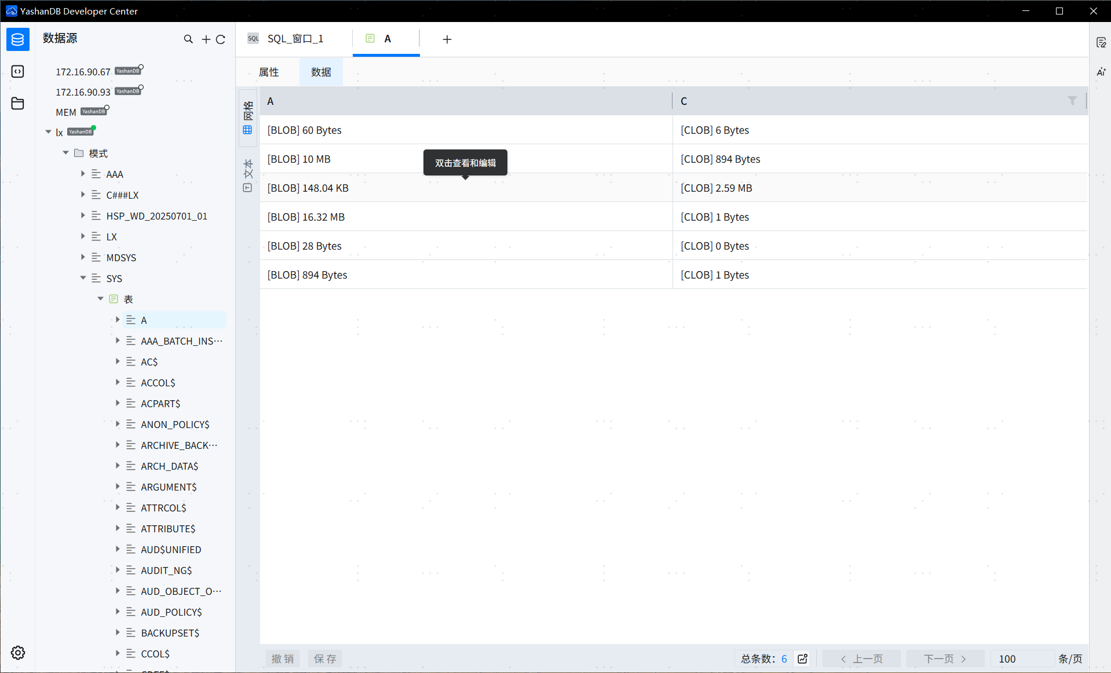Click the filter icon in column C header

[x=1072, y=101]
